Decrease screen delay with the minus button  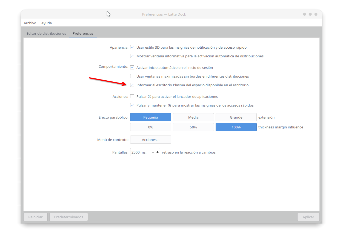[x=153, y=152]
